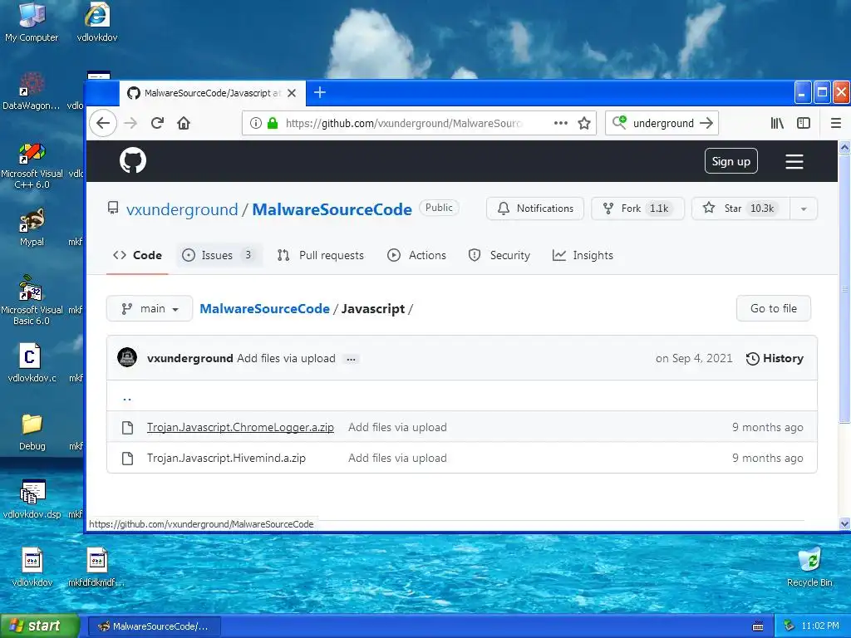This screenshot has width=851, height=638.
Task: Open Trojan.Javascript.Hivemind.a.zip file
Action: pyautogui.click(x=226, y=458)
